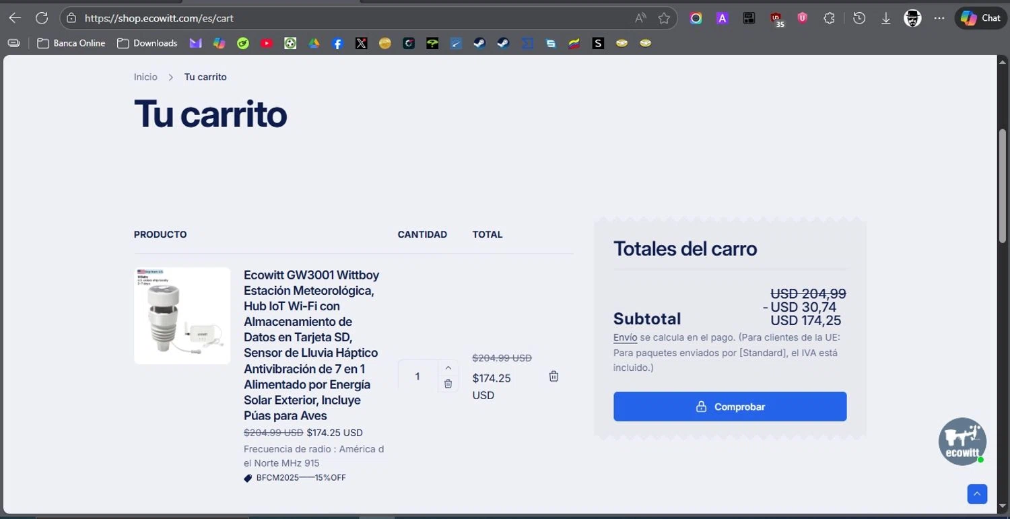This screenshot has height=519, width=1010.
Task: Click the page vertical scrollbar thumb
Action: 1003,185
